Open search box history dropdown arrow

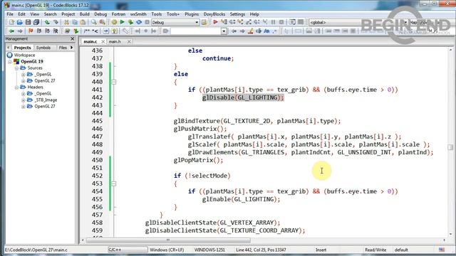pos(224,31)
